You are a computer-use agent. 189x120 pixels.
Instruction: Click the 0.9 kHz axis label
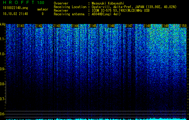tap(2, 69)
